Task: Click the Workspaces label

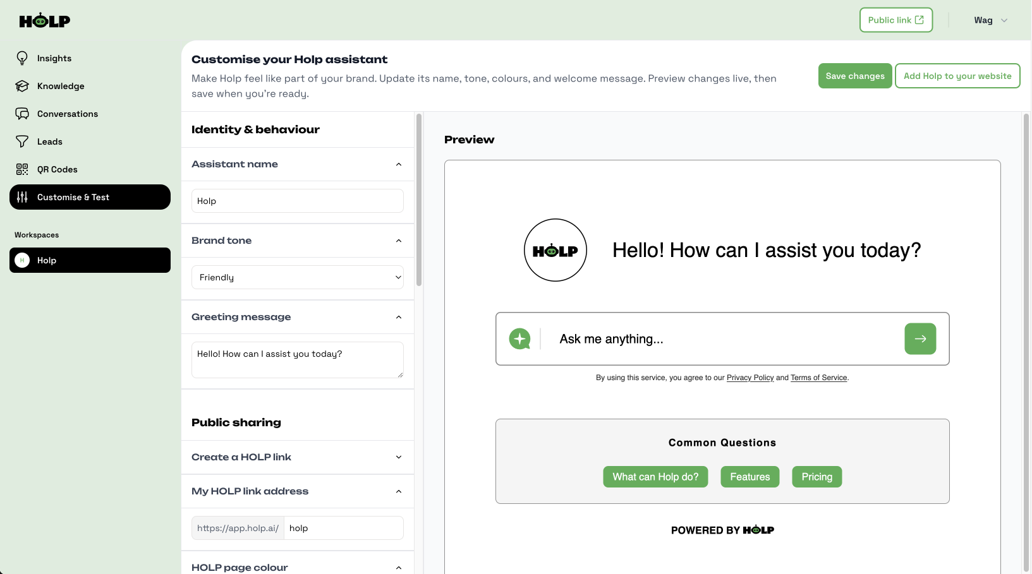Action: tap(37, 235)
